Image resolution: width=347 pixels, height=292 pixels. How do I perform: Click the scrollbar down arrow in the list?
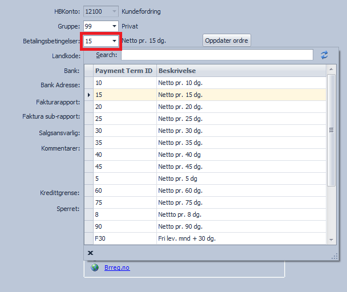pos(332,240)
